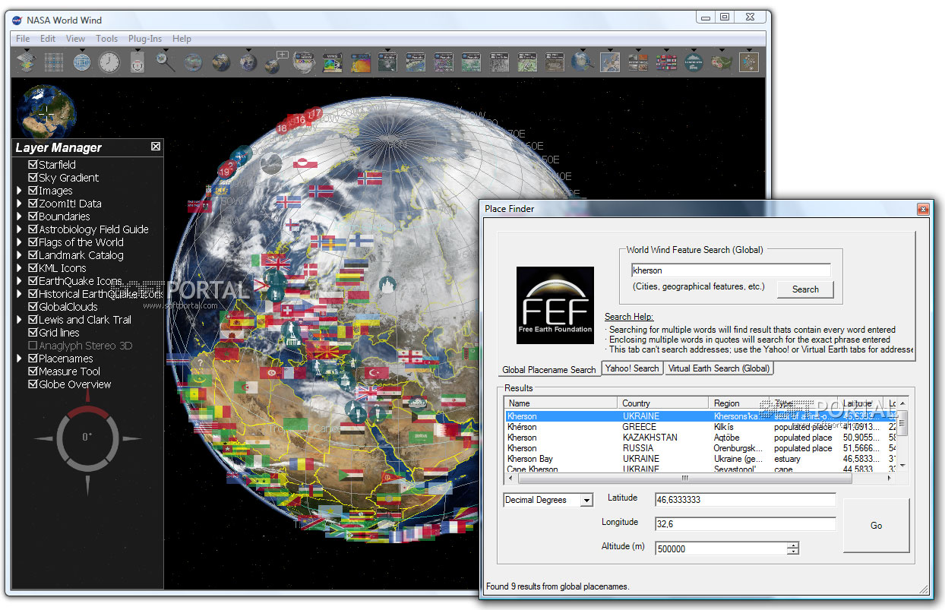This screenshot has height=610, width=945.
Task: Click the Europe map toolbar icon
Action: (610, 62)
